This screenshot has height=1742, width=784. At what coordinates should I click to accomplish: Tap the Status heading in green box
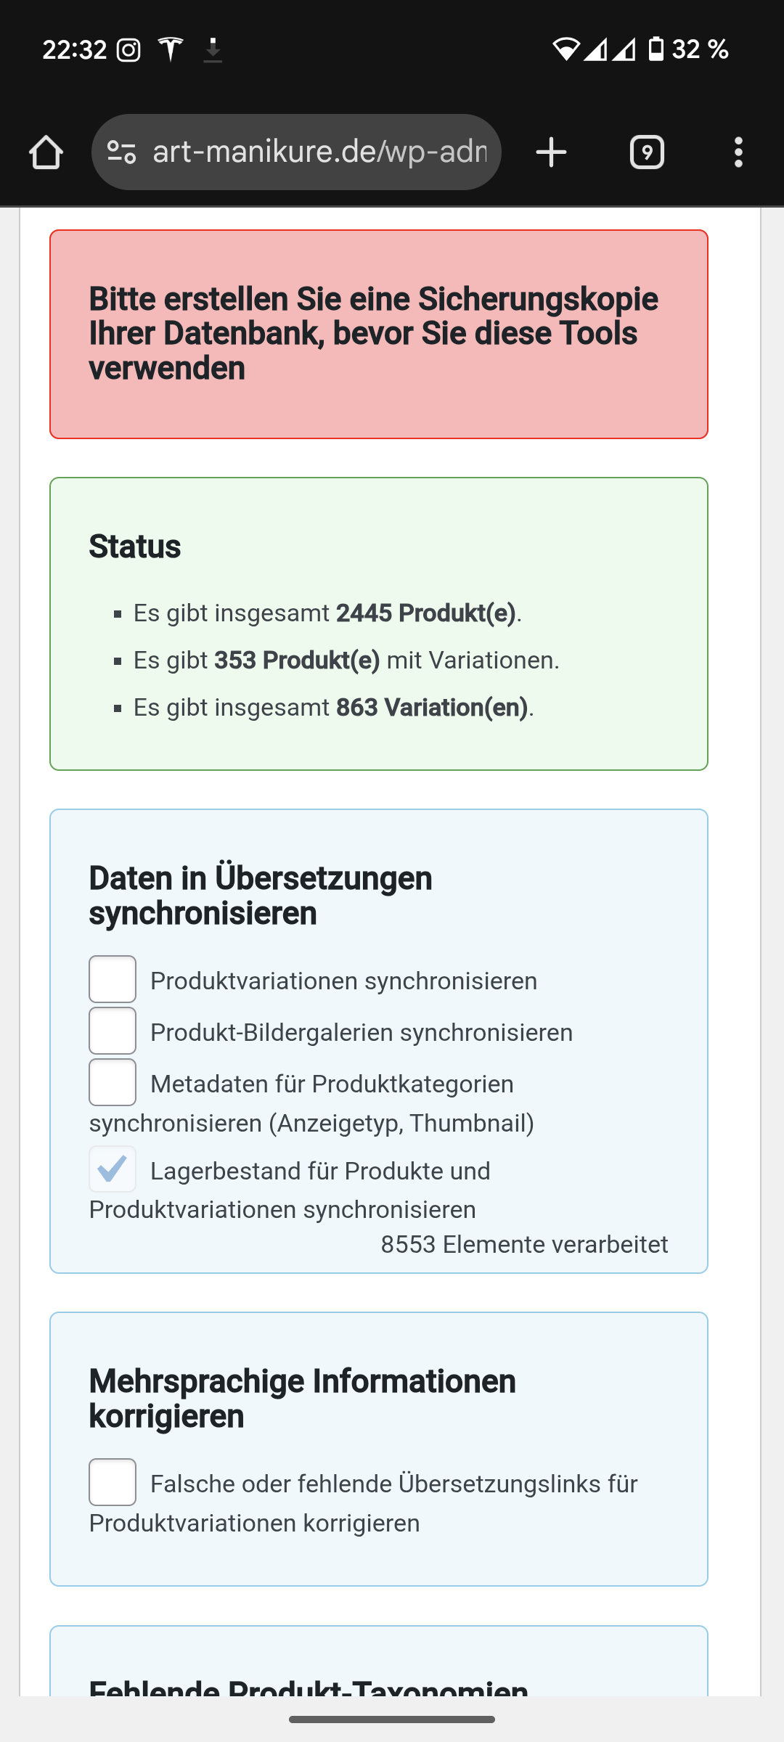coord(135,547)
